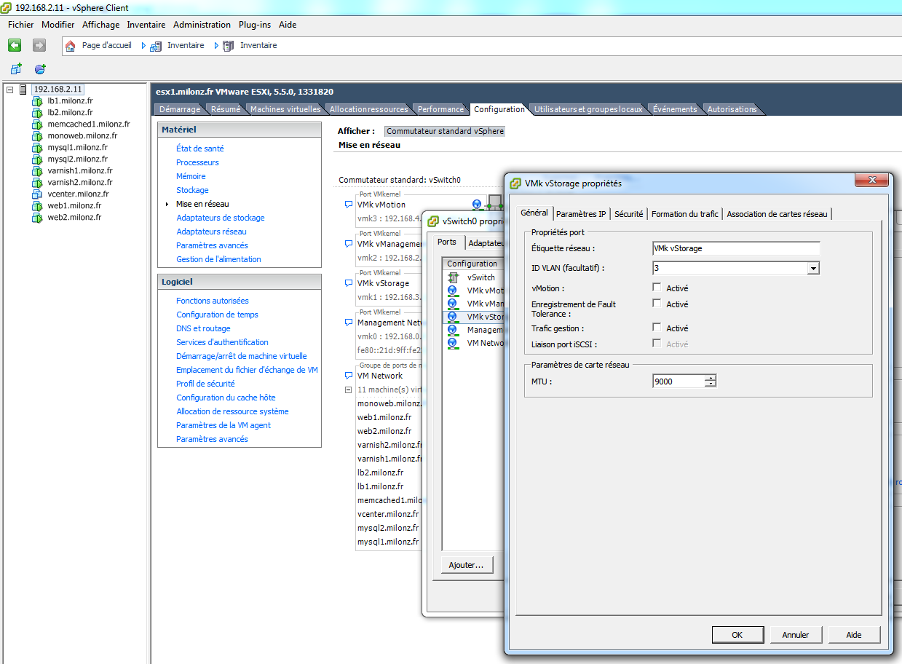The width and height of the screenshot is (902, 664).
Task: Click the VMk vStorage globe icon in vSwitch0 list
Action: click(453, 317)
